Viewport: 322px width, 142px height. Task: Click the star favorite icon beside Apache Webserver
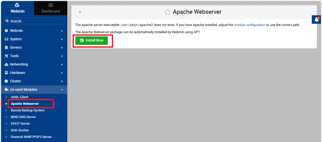click(x=168, y=12)
